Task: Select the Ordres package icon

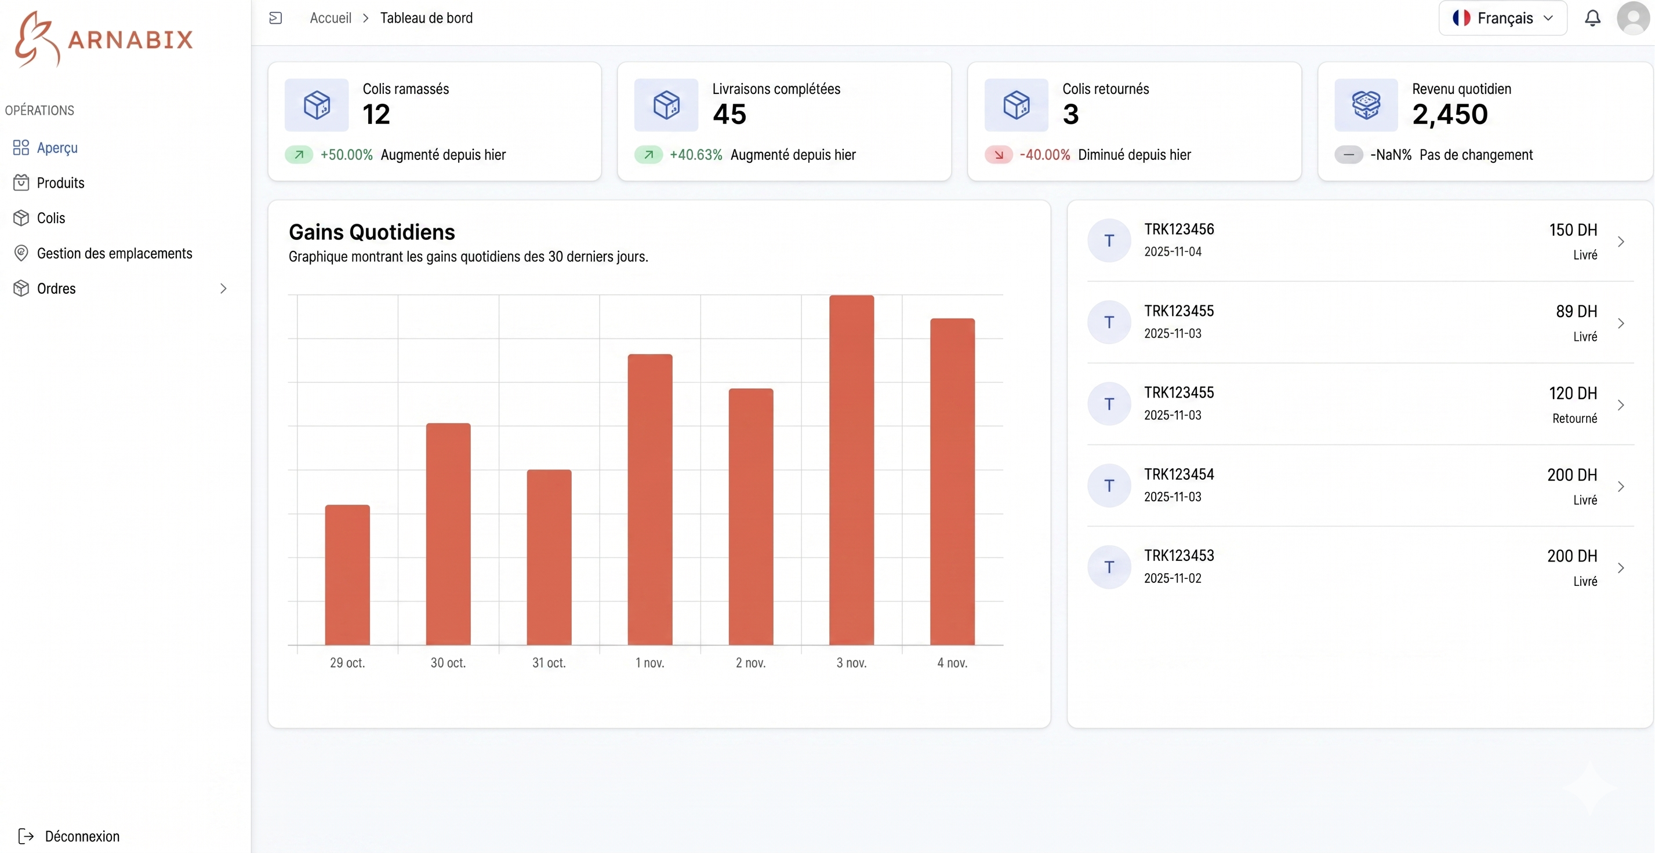Action: (x=20, y=288)
